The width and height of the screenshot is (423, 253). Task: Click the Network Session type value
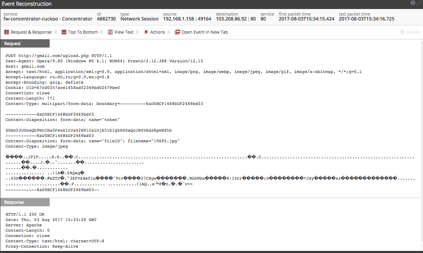pos(139,19)
